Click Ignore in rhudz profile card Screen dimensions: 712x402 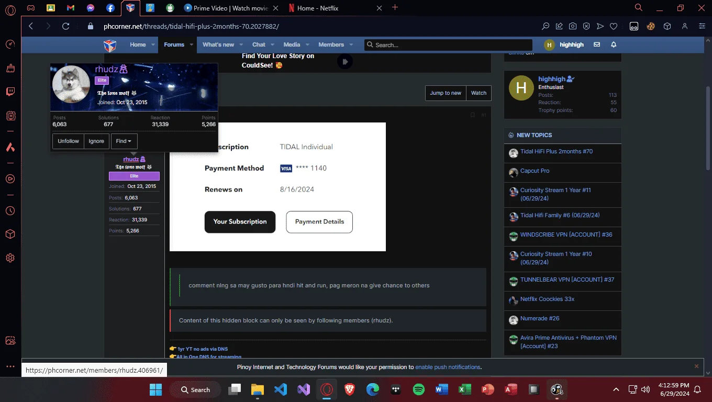tap(96, 141)
